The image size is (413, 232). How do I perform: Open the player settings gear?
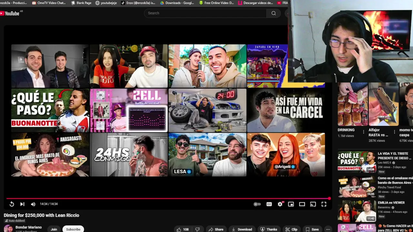(280, 204)
